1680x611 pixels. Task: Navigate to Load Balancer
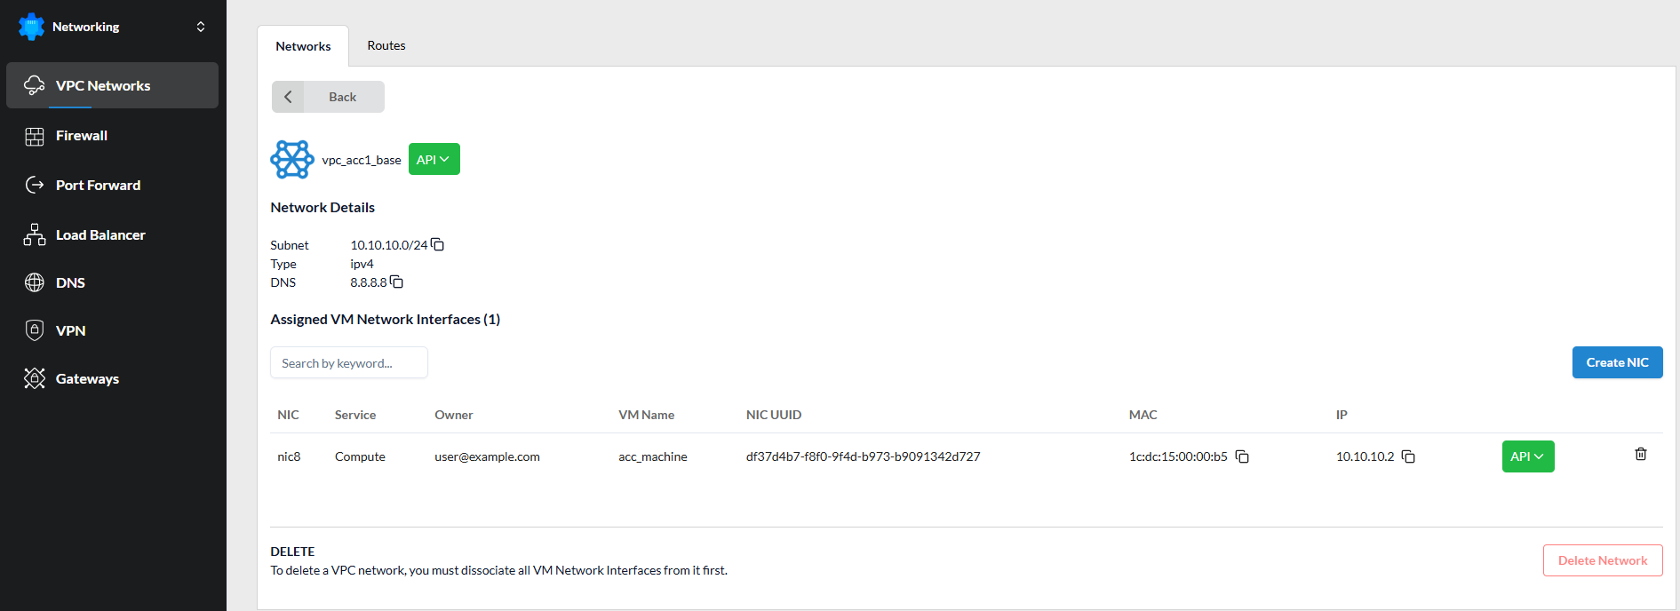(x=100, y=235)
